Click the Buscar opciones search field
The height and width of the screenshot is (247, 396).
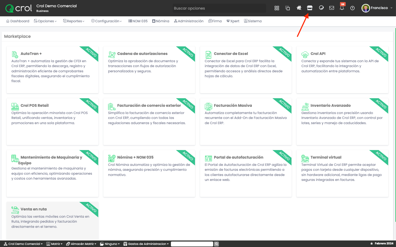[x=219, y=8]
